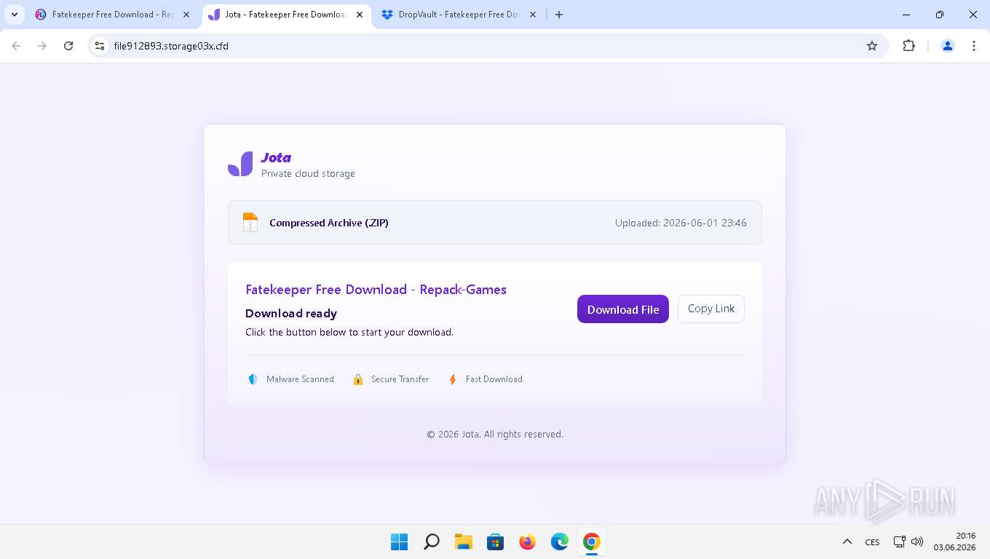Open Microsoft Store from taskbar

click(x=496, y=542)
